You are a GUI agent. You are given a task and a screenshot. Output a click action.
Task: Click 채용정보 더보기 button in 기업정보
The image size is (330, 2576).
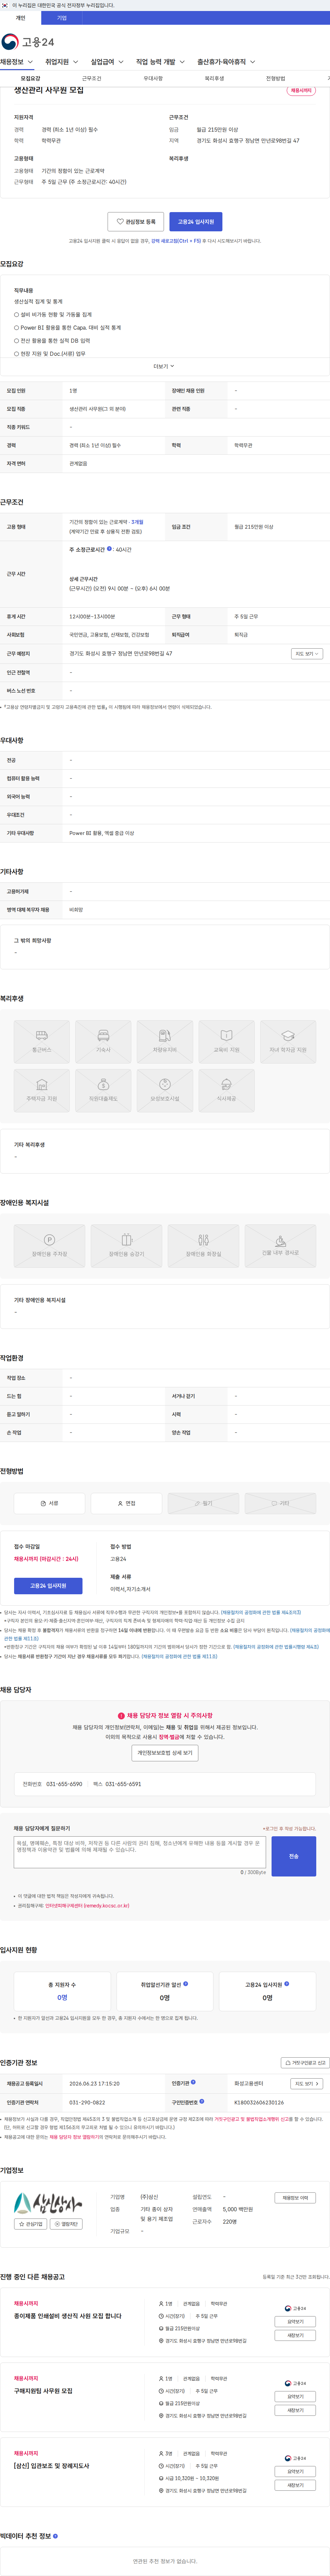[x=295, y=2198]
